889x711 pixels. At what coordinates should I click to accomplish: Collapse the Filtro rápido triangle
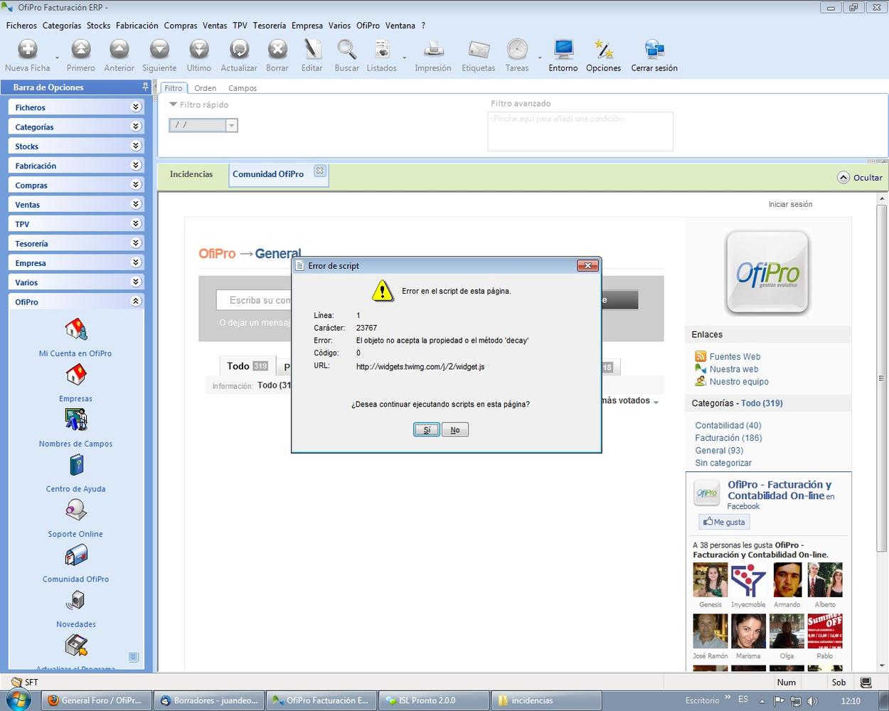(x=173, y=105)
